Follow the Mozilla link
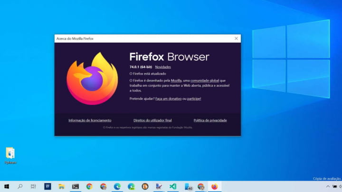Screen dimensions: 342x192 tap(176, 81)
